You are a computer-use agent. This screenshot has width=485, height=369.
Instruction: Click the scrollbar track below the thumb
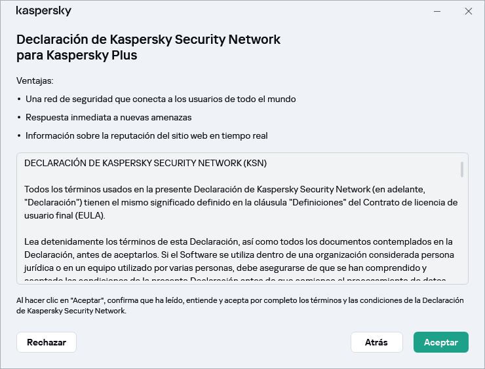(x=462, y=236)
